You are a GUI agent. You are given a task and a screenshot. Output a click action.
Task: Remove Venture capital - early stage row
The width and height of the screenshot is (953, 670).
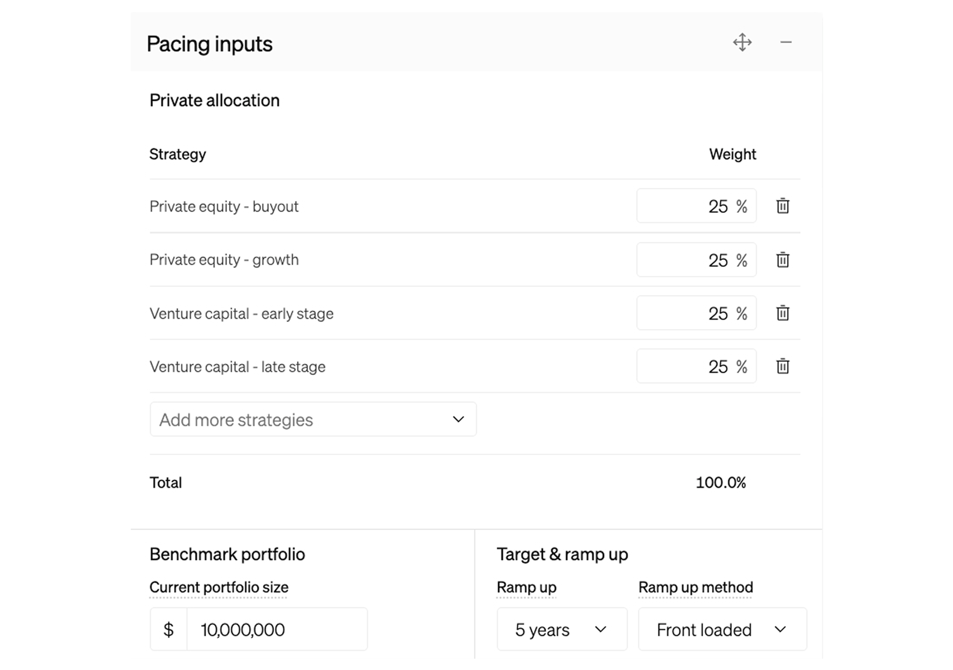tap(783, 313)
